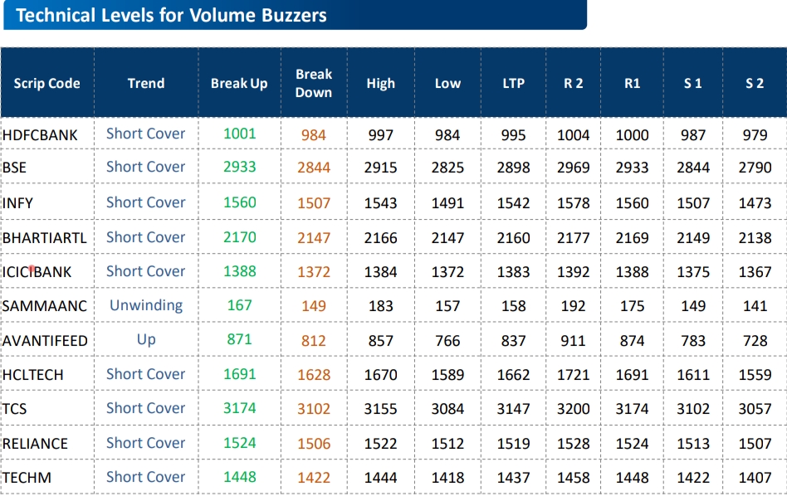Select the Break Down column header

(x=314, y=83)
